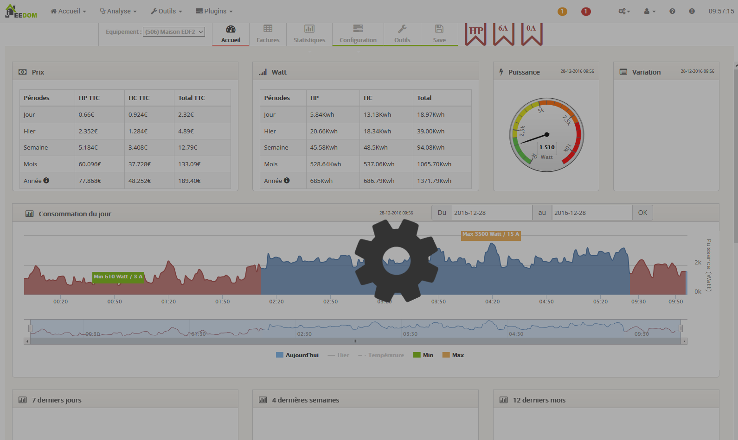Click the info exclamation icon
Viewport: 738px width, 440px height.
(x=692, y=11)
